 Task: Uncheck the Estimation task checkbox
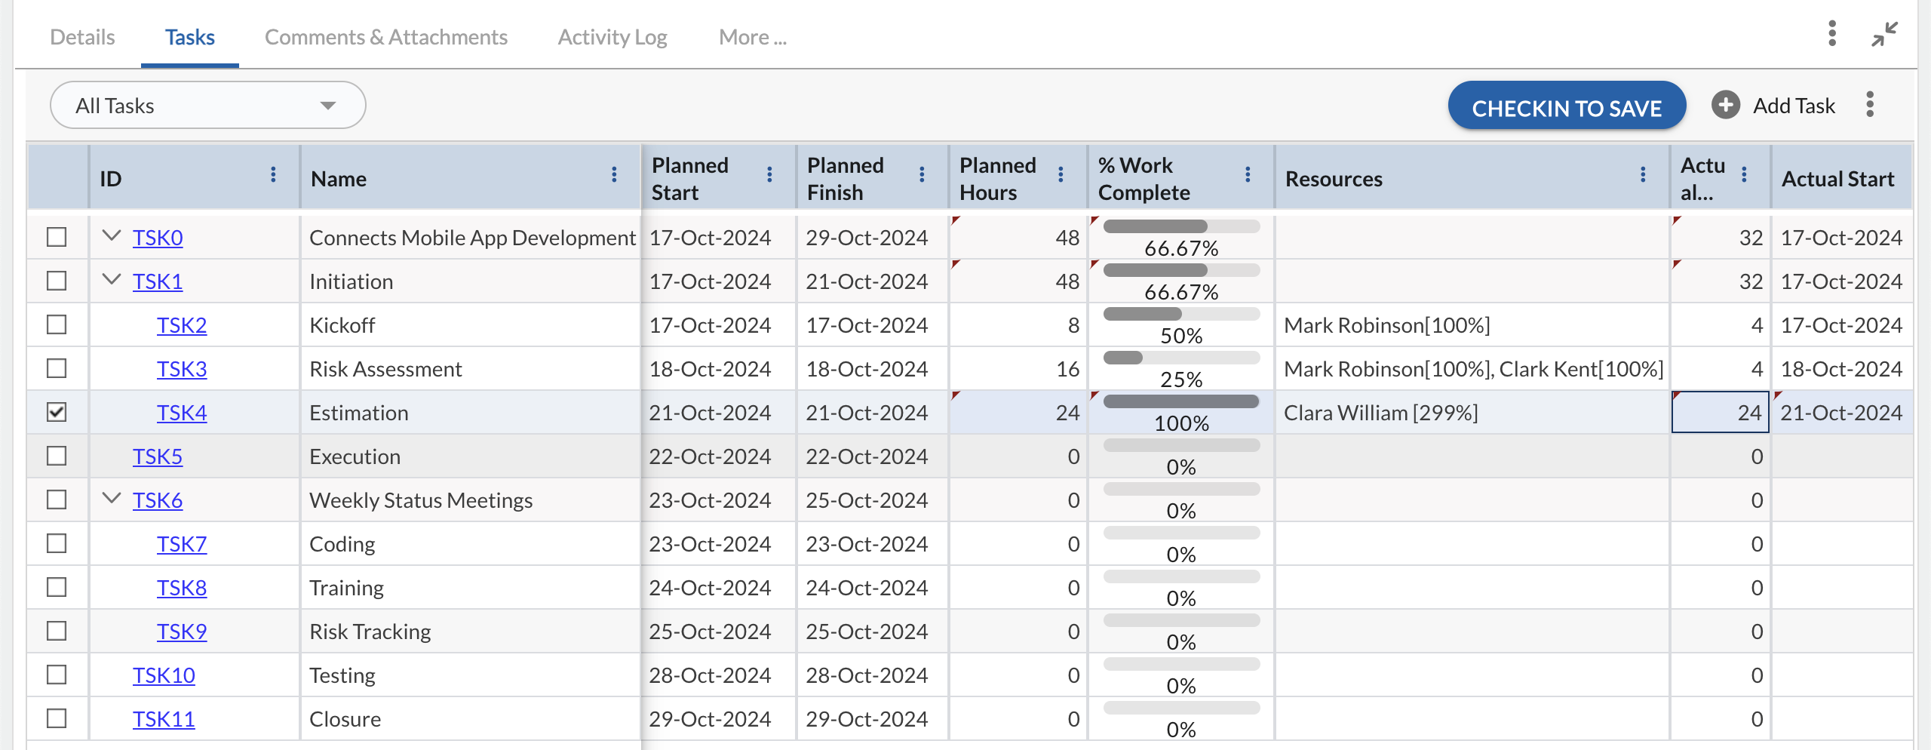tap(57, 412)
